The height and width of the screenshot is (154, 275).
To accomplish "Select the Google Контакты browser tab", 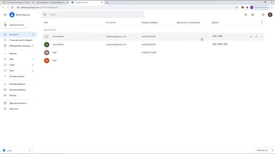I will [87, 3].
